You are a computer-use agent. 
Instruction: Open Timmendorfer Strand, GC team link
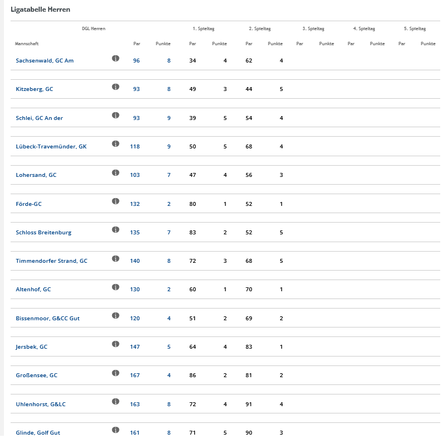coord(51,261)
